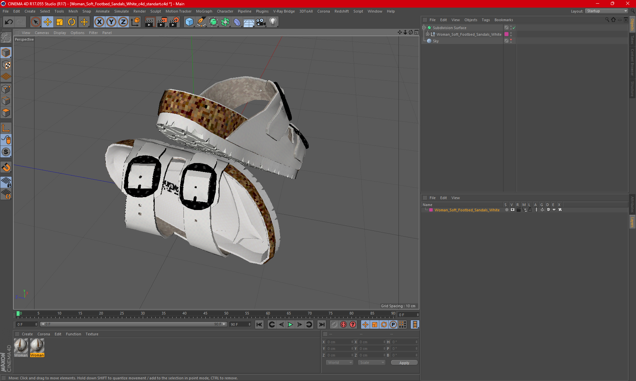636x381 pixels.
Task: Select the highlighted Woman material thumbnail
Action: [37, 348]
